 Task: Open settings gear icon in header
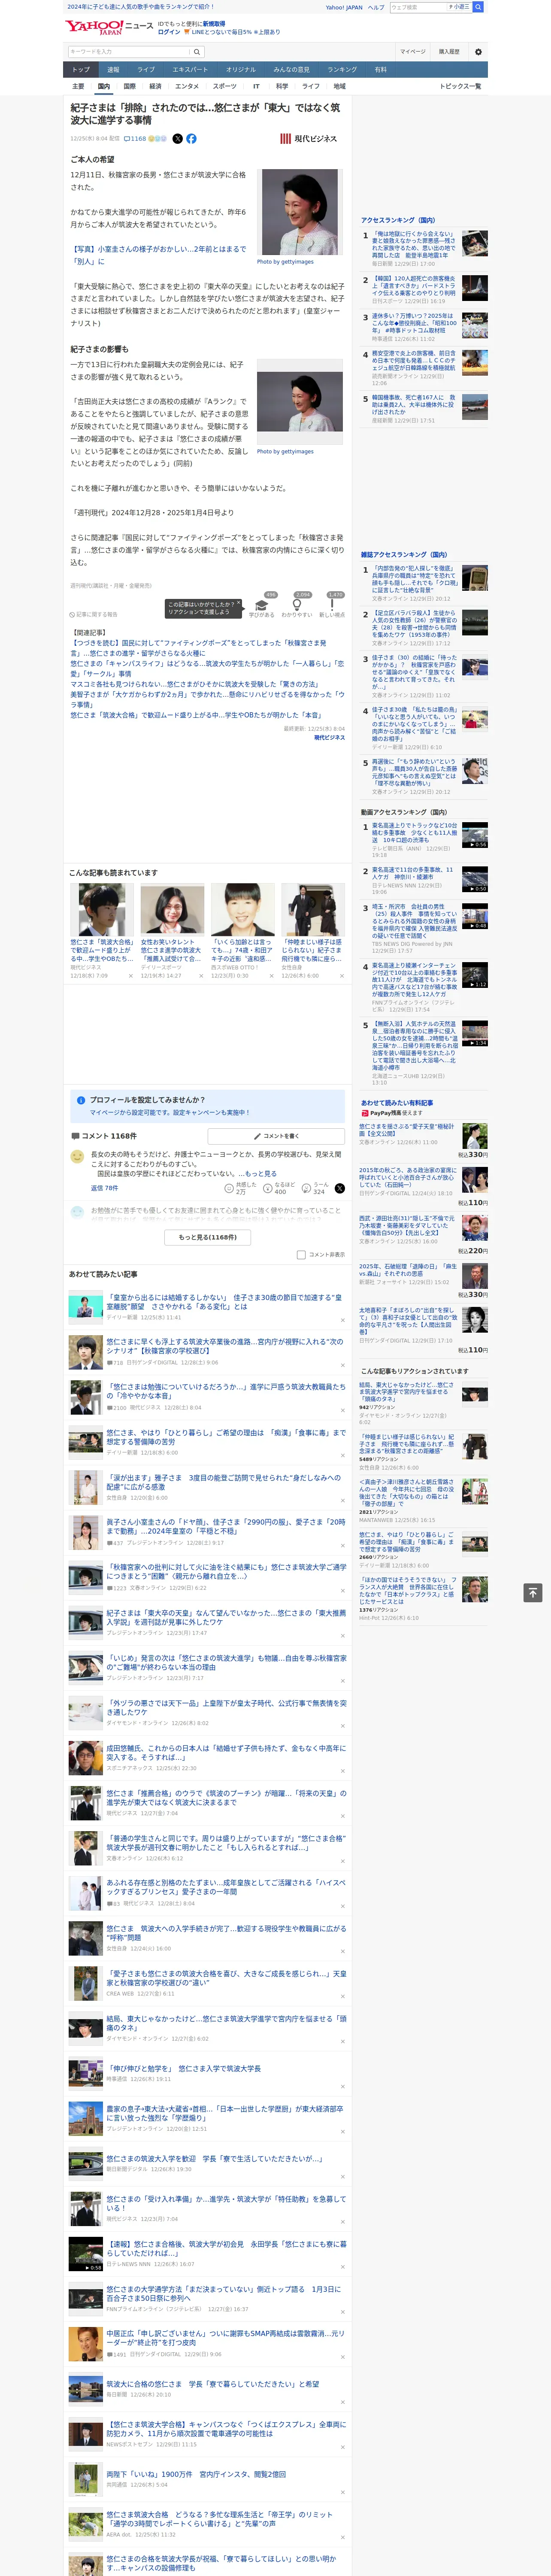tap(478, 51)
